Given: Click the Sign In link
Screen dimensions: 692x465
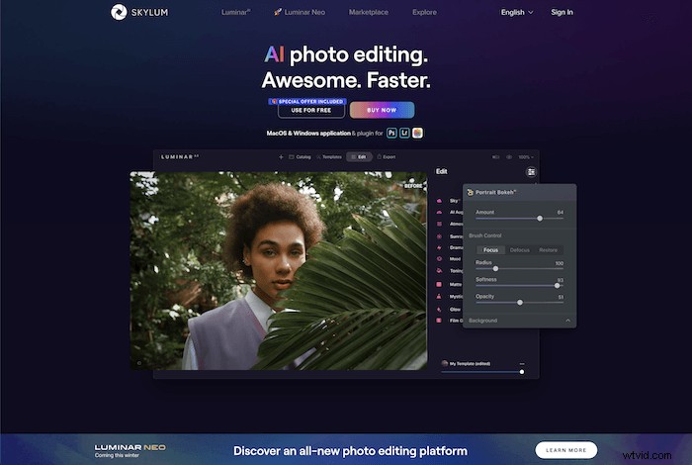Looking at the screenshot, I should [562, 12].
